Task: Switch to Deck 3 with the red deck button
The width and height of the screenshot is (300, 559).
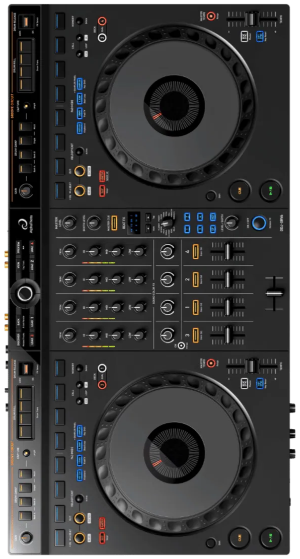Action: 102,385
